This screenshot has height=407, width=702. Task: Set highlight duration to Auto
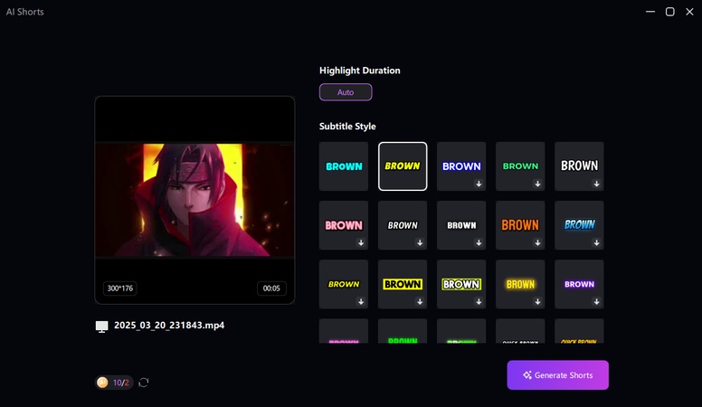pos(346,92)
